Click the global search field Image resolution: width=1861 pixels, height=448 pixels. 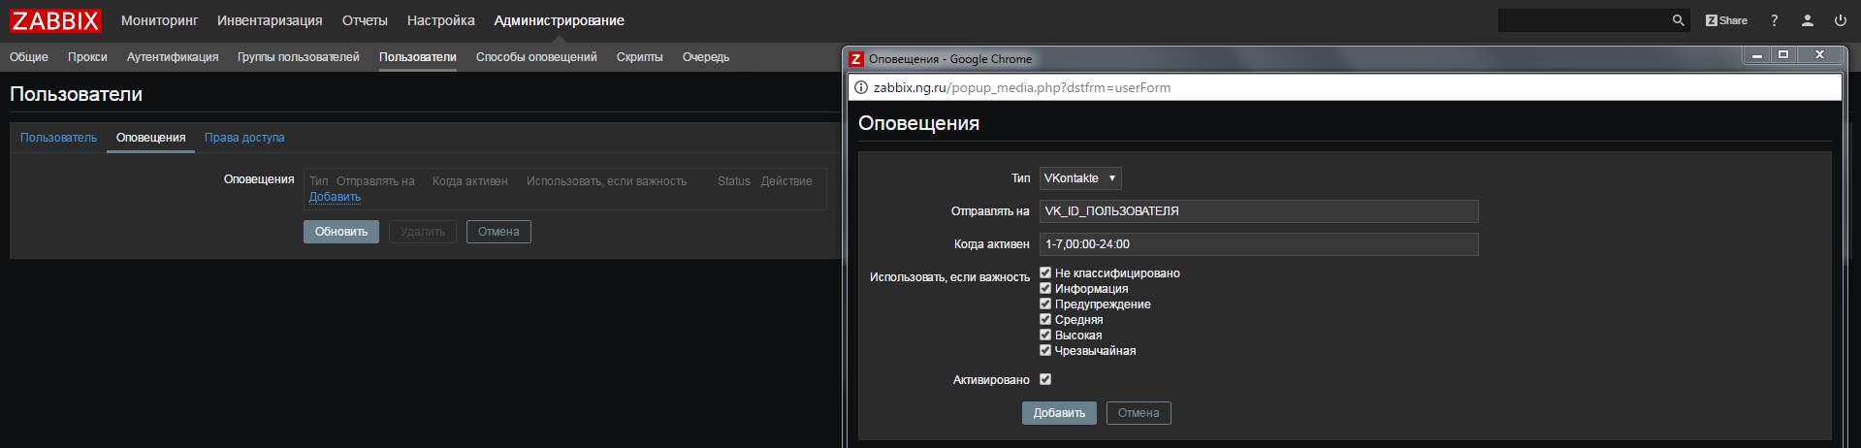click(x=1584, y=20)
